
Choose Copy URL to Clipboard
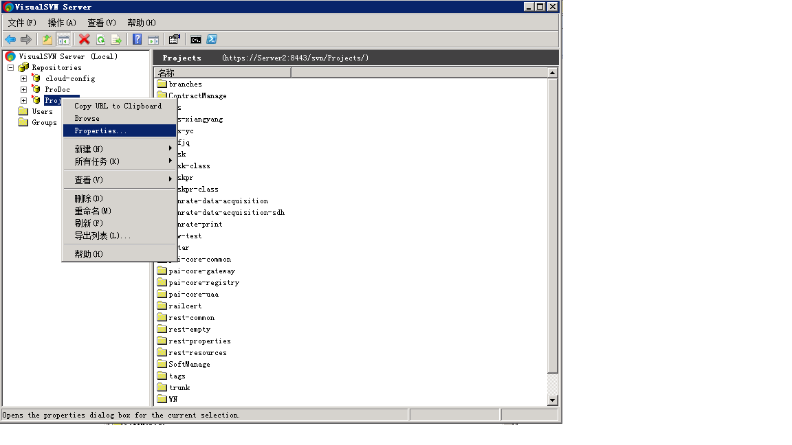(119, 106)
